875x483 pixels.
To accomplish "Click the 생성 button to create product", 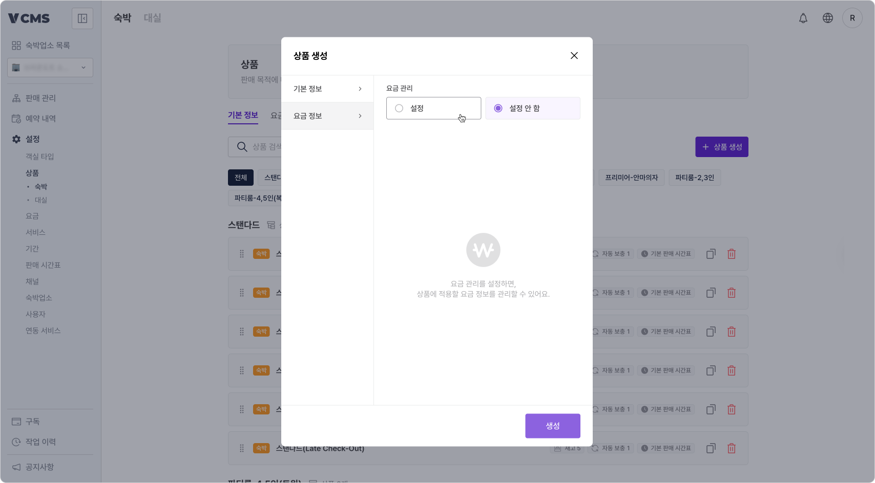I will coord(552,425).
